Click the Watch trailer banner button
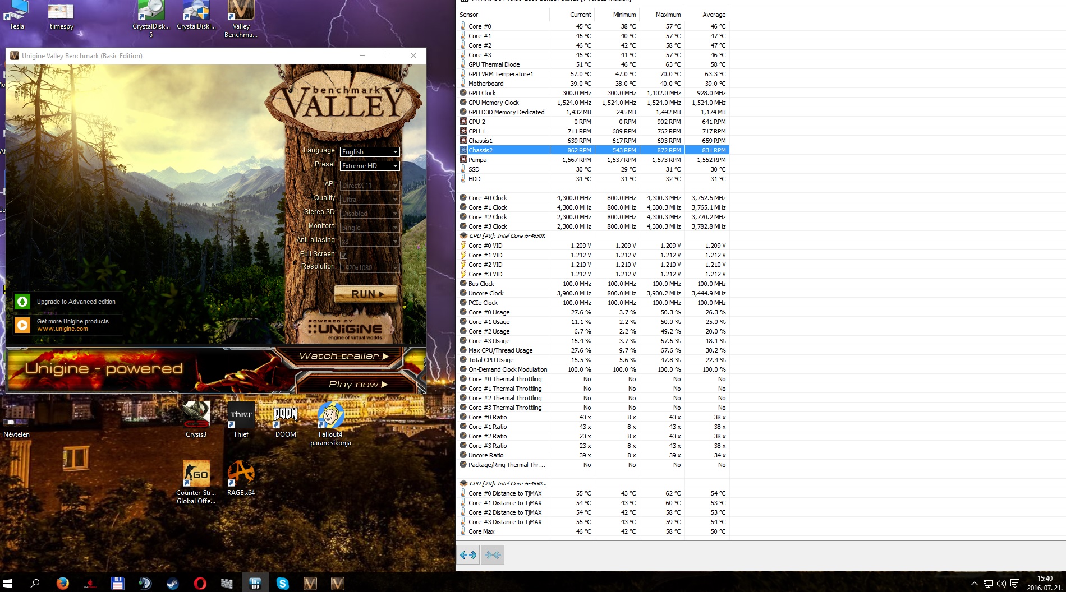 pos(343,356)
